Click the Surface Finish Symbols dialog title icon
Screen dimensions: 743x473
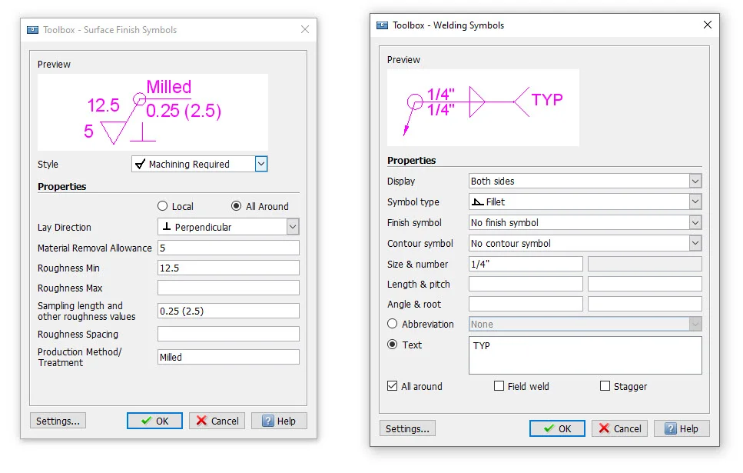coord(32,30)
